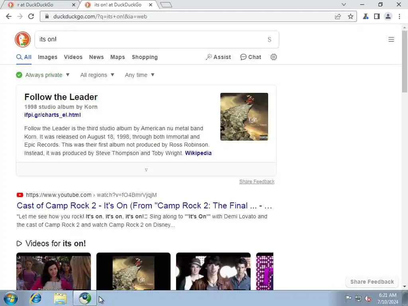Close the 'its on! at DuckDuckGo' tab

[x=151, y=5]
